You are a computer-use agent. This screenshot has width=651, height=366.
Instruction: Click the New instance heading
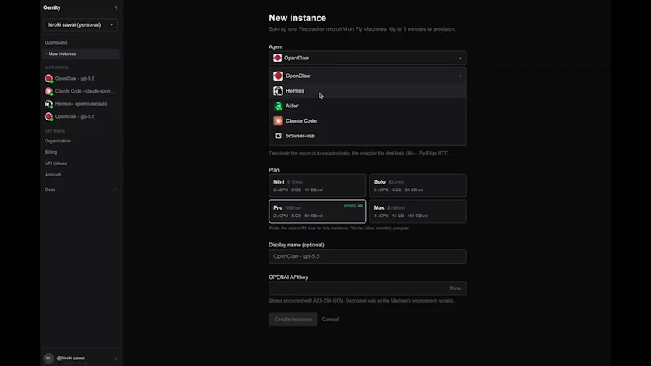click(297, 18)
